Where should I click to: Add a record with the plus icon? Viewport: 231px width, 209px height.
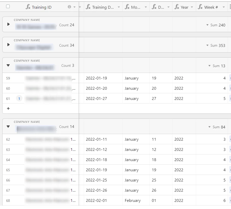pos(8,109)
